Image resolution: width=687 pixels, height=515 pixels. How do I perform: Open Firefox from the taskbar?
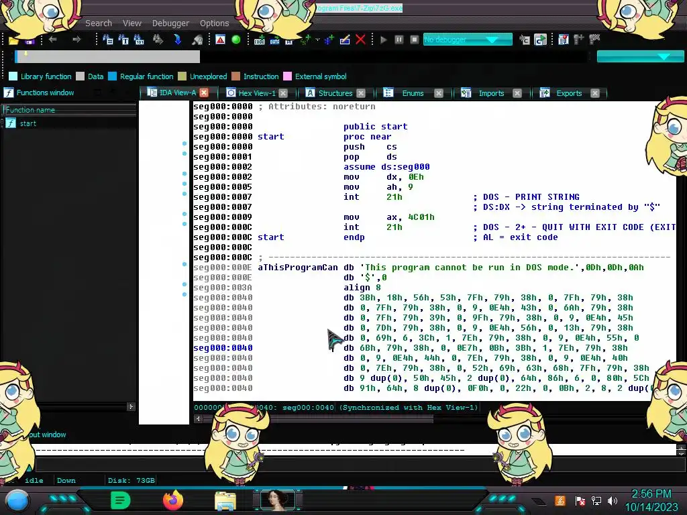click(173, 500)
